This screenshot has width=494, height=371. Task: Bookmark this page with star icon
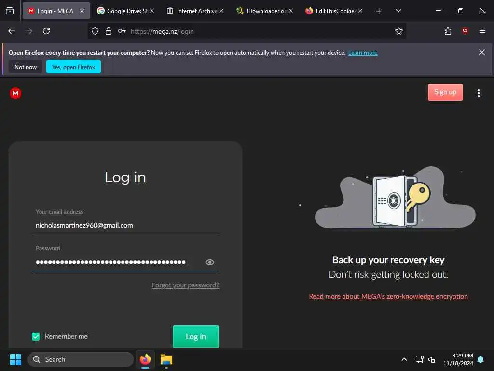399,31
